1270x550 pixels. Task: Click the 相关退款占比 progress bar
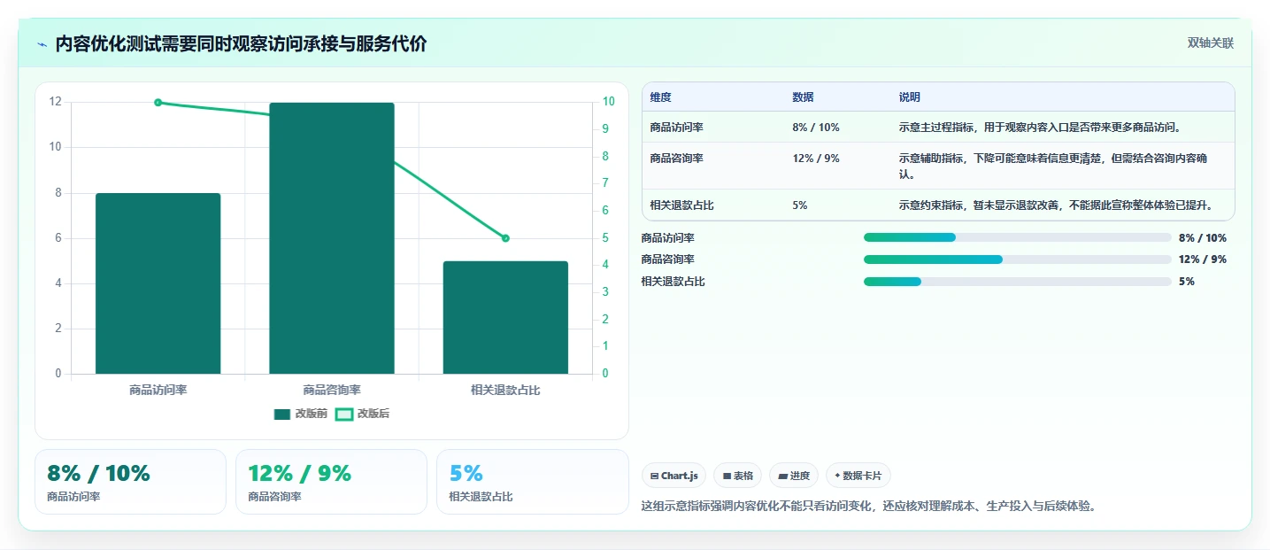(1018, 282)
